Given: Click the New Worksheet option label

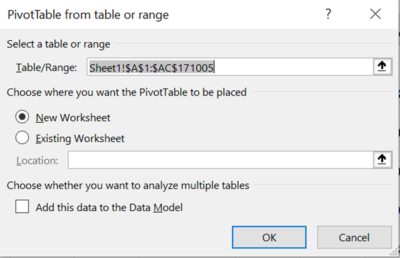Looking at the screenshot, I should [73, 118].
